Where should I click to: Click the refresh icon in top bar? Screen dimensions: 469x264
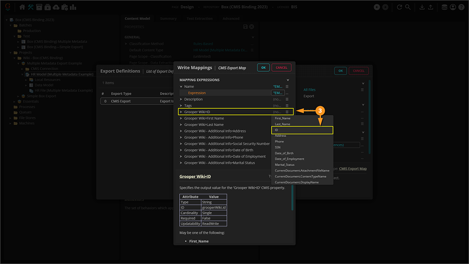[399, 7]
